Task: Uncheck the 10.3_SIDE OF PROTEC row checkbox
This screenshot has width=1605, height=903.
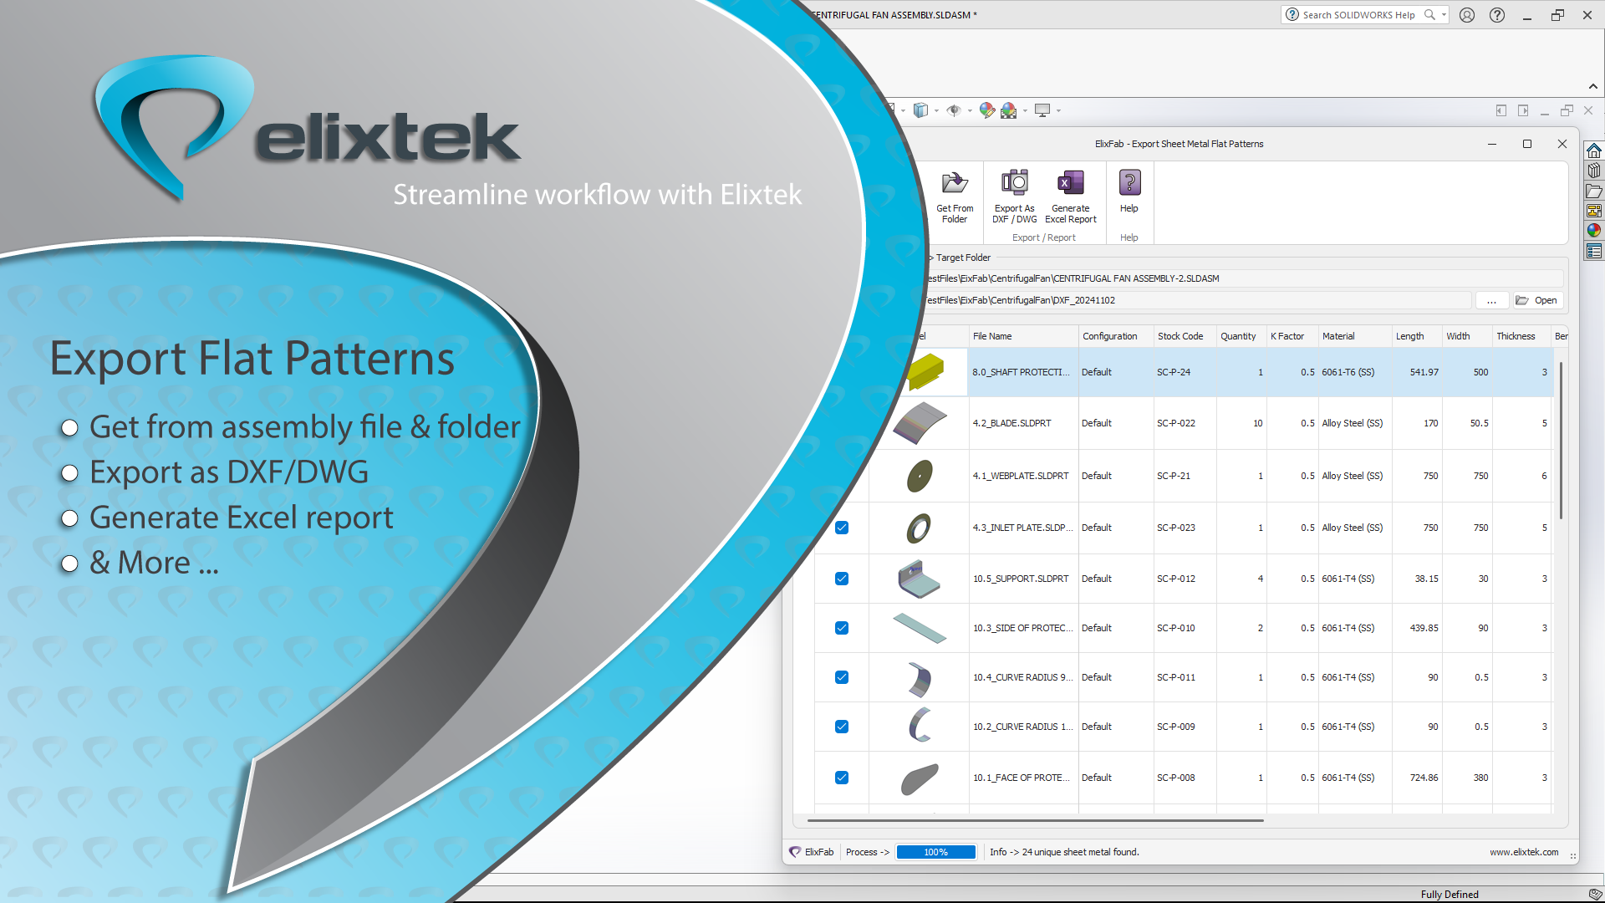Action: [x=842, y=628]
